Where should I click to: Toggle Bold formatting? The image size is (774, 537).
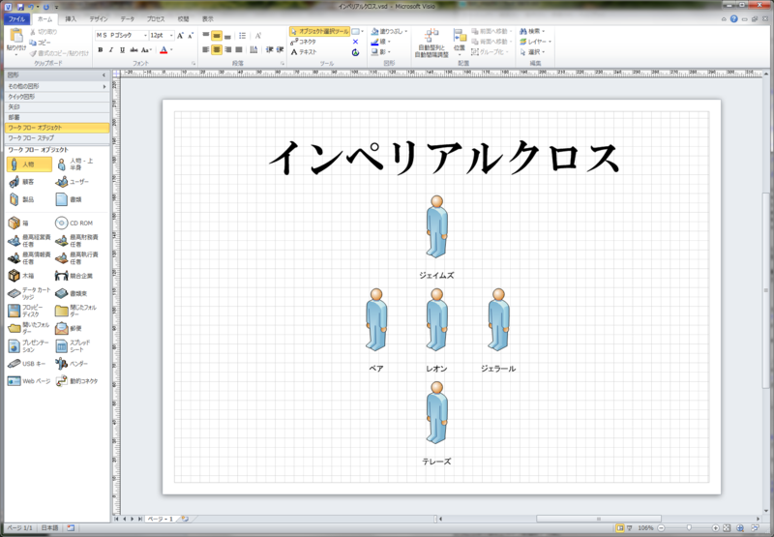[101, 50]
